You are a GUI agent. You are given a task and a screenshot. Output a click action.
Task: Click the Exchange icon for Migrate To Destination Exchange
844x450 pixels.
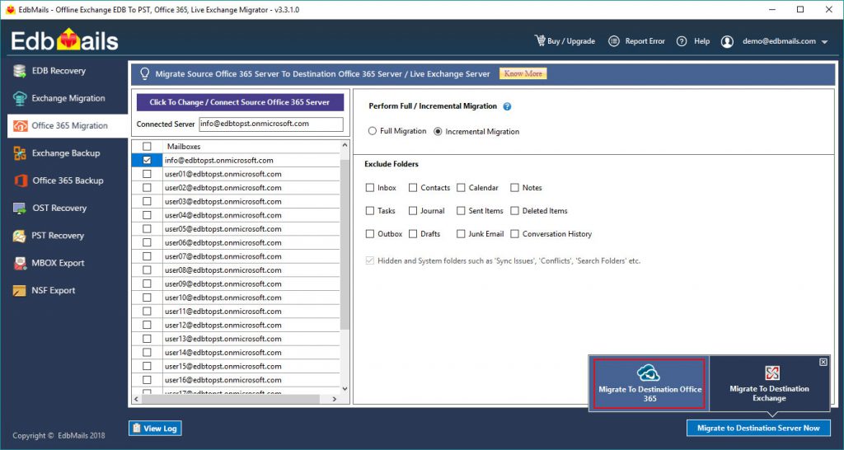pyautogui.click(x=771, y=373)
